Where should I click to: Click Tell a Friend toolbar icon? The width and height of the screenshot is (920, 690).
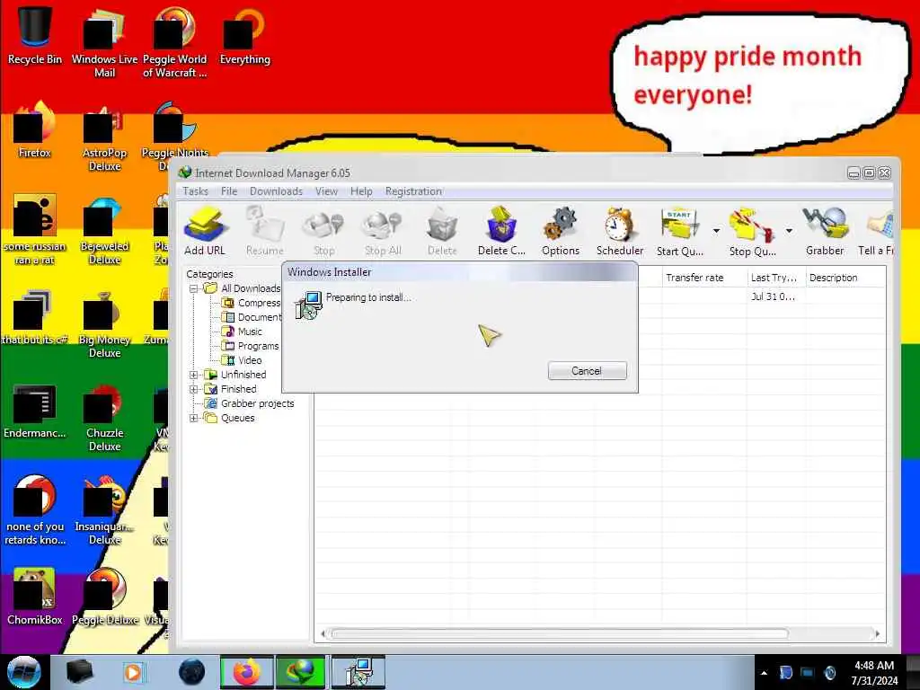click(x=877, y=231)
